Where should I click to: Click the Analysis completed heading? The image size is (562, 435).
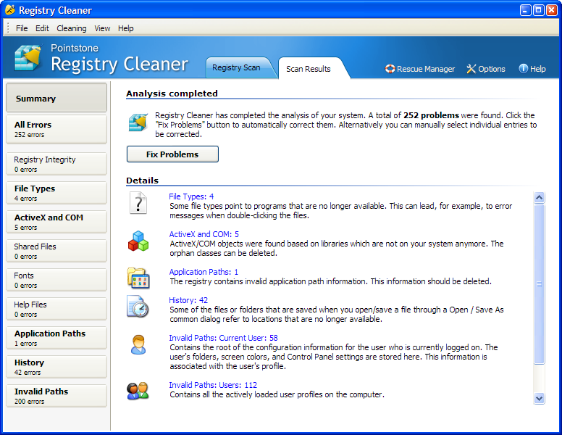point(172,94)
